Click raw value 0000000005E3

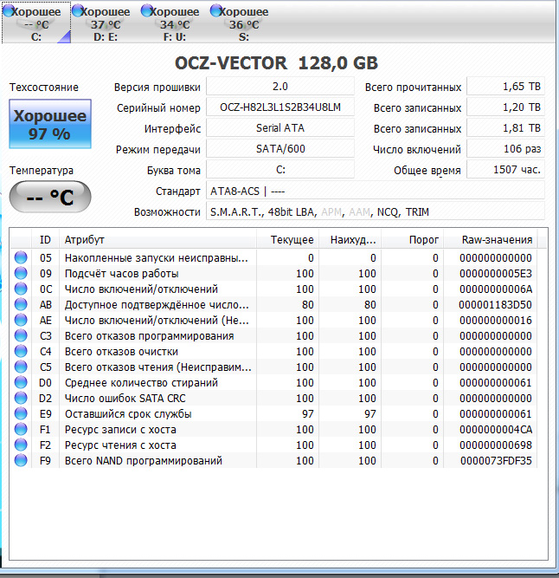(496, 273)
